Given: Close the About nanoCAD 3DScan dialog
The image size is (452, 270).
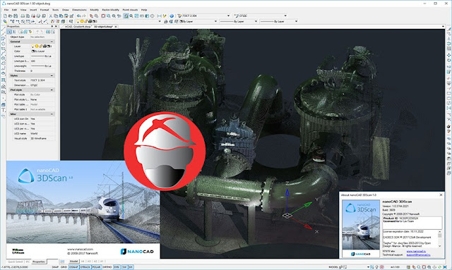Looking at the screenshot, I should [441, 195].
